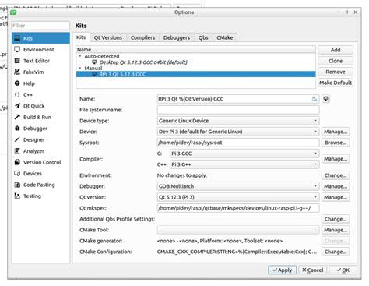Click the Options window title bar icon
This screenshot has height=286, width=369.
13,12
